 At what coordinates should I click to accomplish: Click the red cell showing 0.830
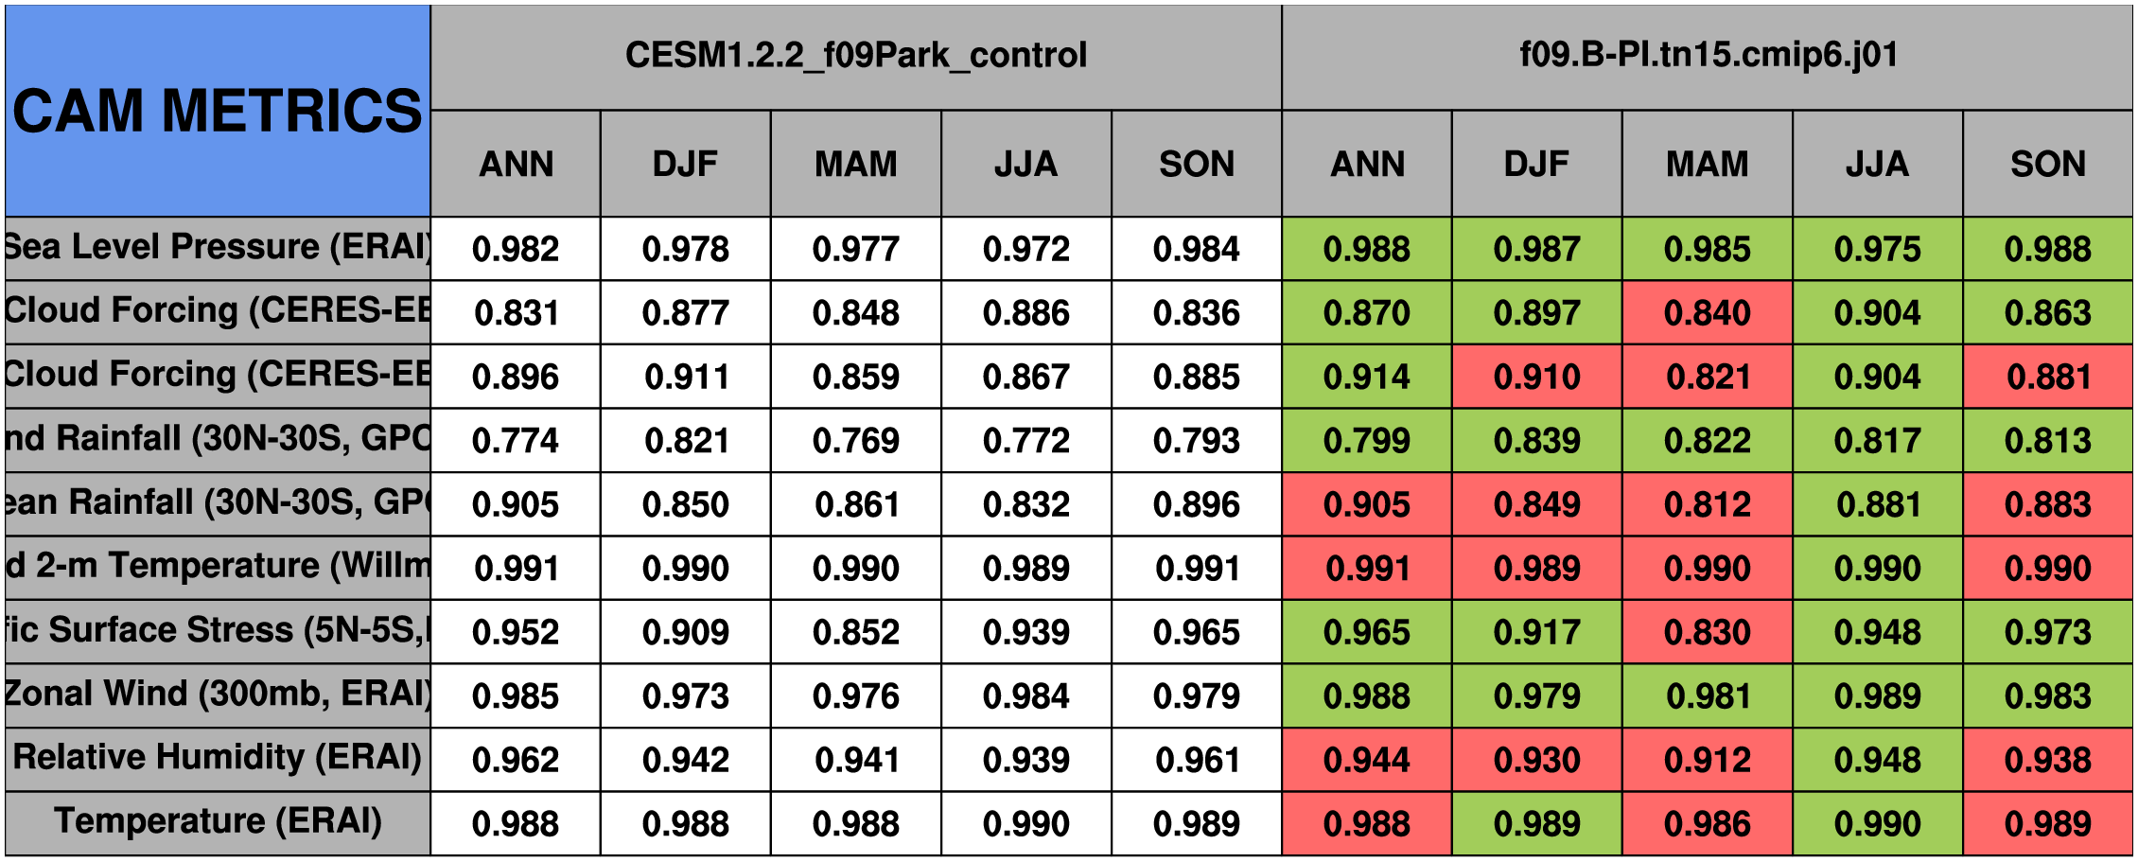(1707, 631)
